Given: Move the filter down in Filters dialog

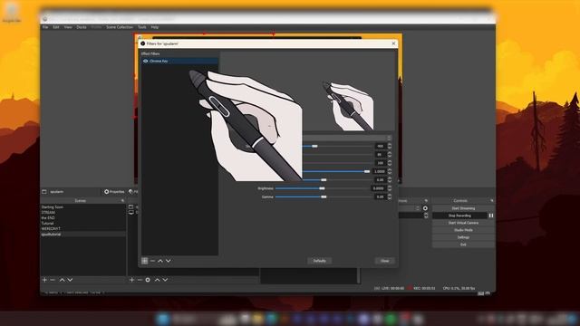Looking at the screenshot, I should 169,261.
